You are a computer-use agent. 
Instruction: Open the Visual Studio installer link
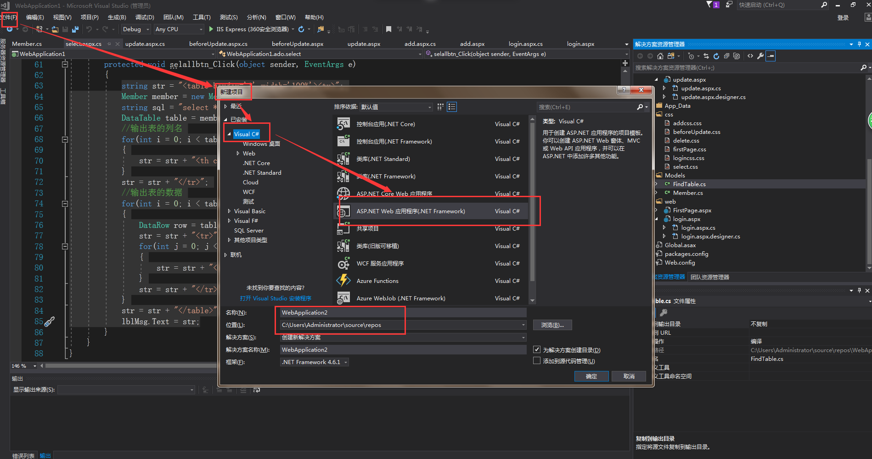point(275,299)
